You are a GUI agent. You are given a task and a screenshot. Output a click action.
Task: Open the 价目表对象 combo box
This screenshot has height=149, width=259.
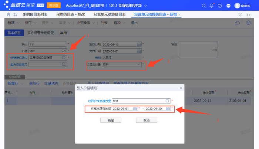[122, 64]
